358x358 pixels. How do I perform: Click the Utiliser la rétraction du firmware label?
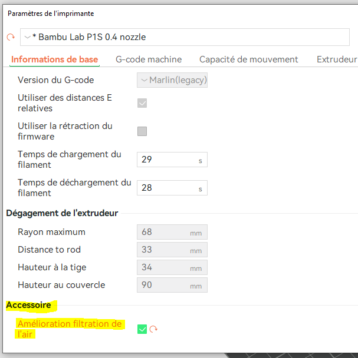click(65, 131)
